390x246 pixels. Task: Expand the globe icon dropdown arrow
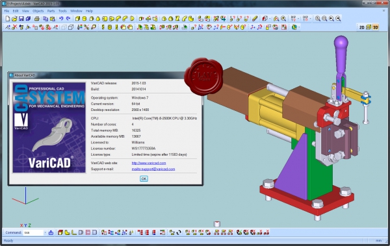pos(299,27)
